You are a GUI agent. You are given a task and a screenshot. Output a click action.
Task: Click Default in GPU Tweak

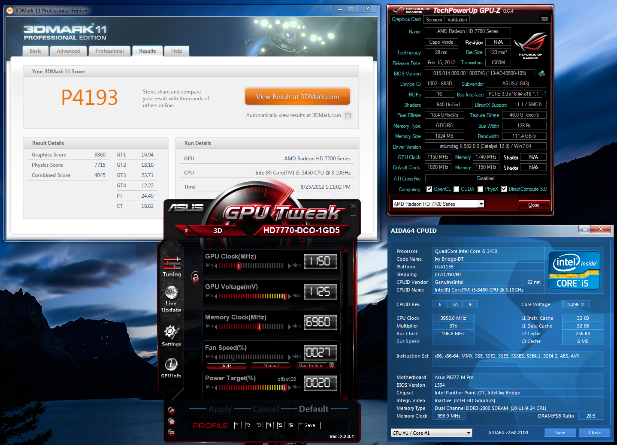(x=314, y=409)
